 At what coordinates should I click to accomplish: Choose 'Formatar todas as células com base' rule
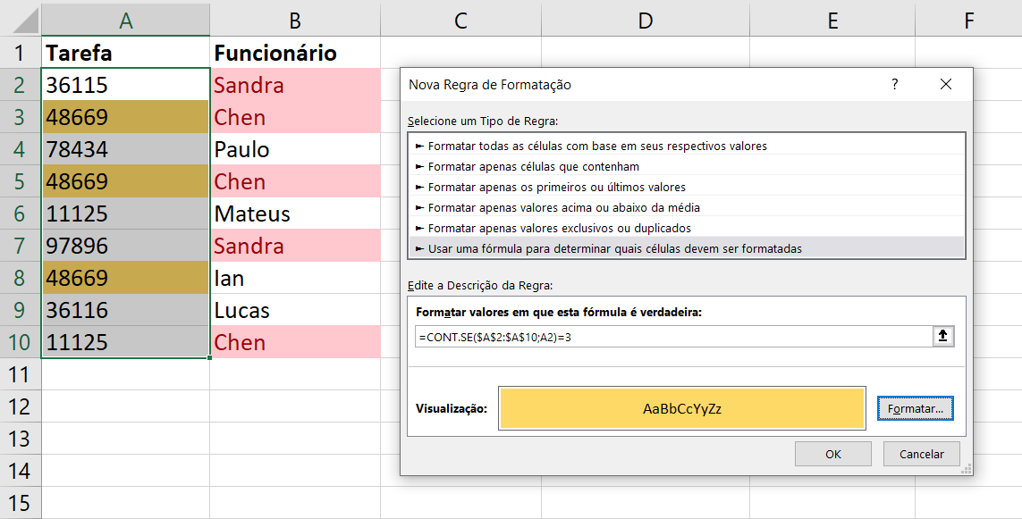point(686,146)
